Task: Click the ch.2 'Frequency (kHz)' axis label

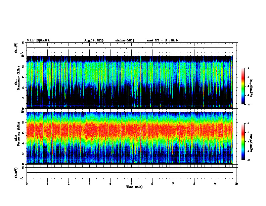Action: (18, 134)
